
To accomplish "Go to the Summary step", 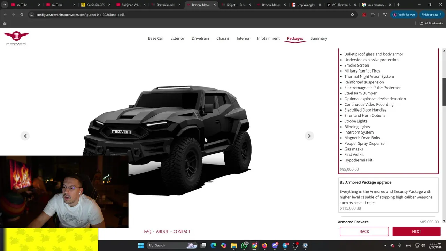I will click(x=319, y=38).
